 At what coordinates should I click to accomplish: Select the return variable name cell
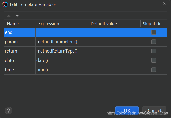coord(20,51)
